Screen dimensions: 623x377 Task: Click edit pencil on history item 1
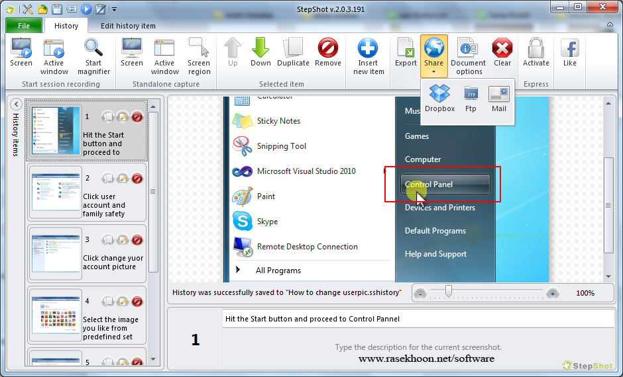tap(123, 116)
